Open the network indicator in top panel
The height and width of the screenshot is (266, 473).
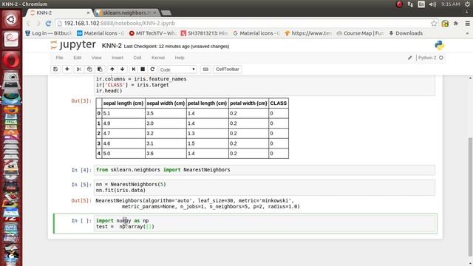click(410, 4)
